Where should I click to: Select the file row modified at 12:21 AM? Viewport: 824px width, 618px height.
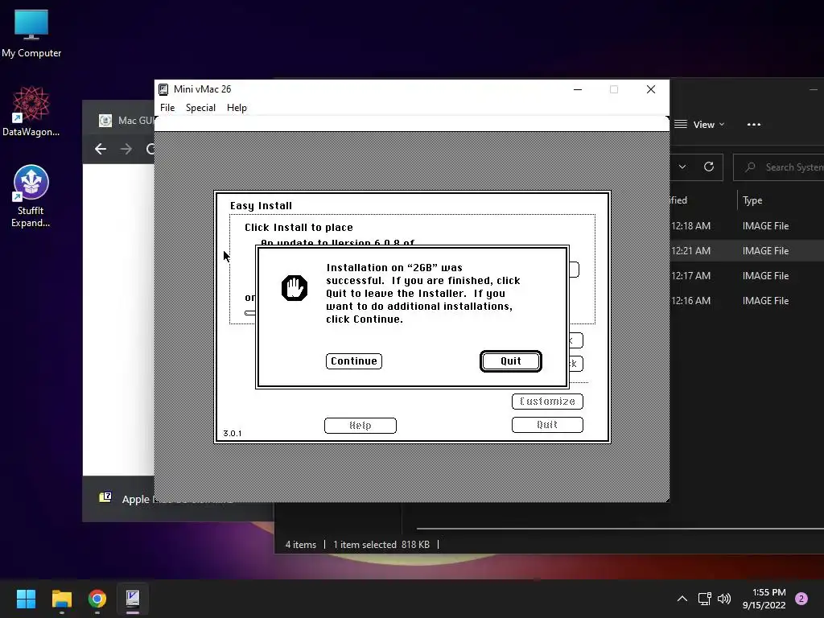tap(747, 251)
